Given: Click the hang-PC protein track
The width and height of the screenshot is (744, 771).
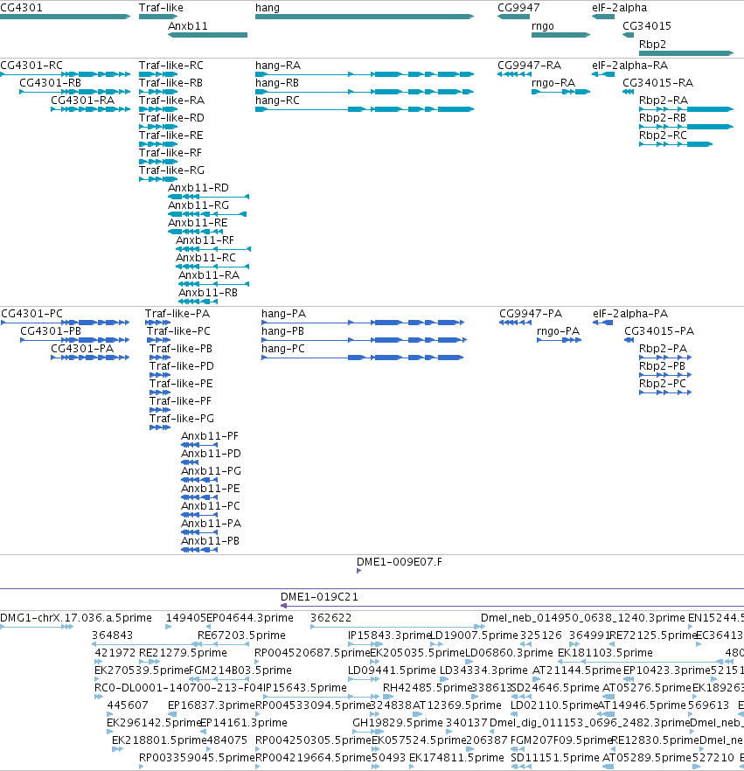Looking at the screenshot, I should (363, 358).
